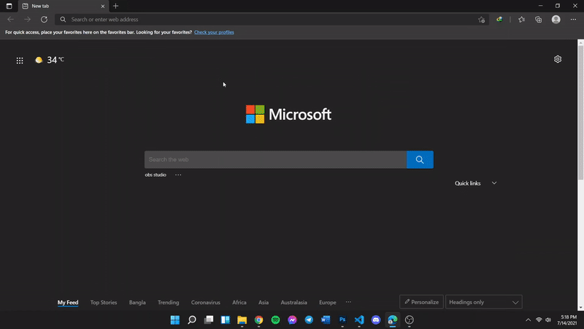Follow the Check your profiles link
This screenshot has height=329, width=584.
(214, 32)
